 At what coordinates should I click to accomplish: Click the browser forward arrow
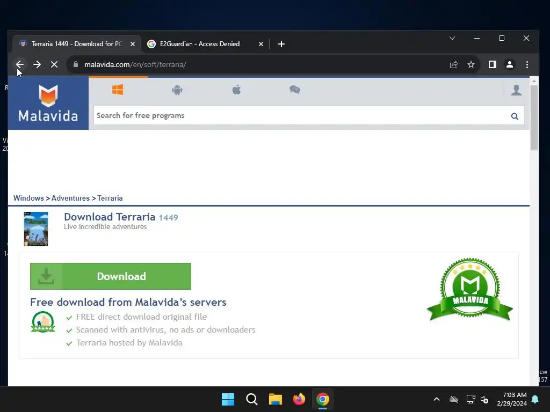coord(37,64)
